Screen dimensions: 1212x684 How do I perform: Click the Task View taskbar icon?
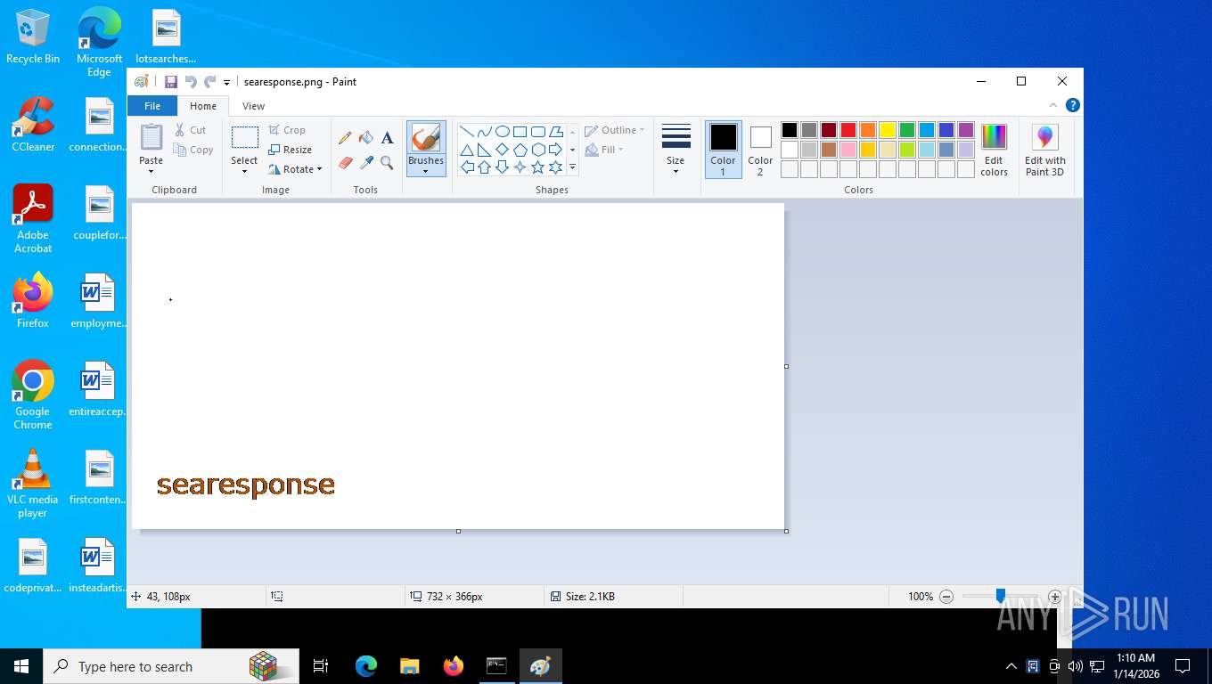click(x=321, y=666)
